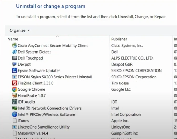Click the EPSON Stylus SX200 uninstall icon
The width and height of the screenshot is (177, 139).
pos(14,77)
